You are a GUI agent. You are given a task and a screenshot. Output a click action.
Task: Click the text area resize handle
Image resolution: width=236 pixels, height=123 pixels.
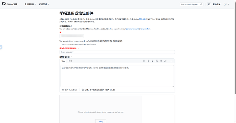click(173, 86)
